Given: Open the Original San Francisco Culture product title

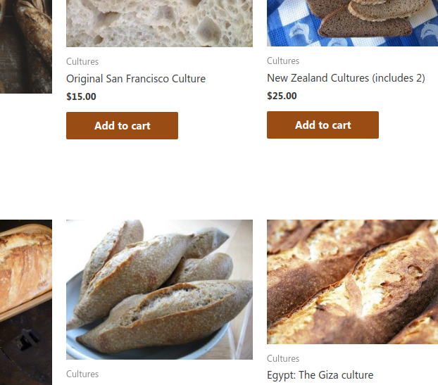Looking at the screenshot, I should pyautogui.click(x=136, y=79).
